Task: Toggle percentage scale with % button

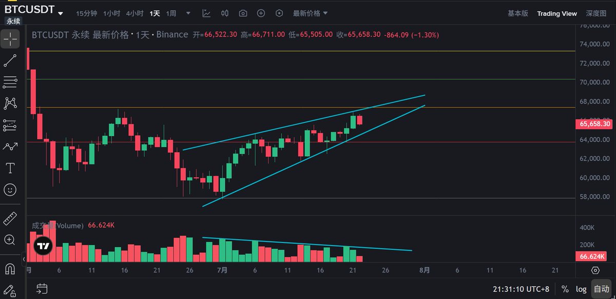Action: 565,289
